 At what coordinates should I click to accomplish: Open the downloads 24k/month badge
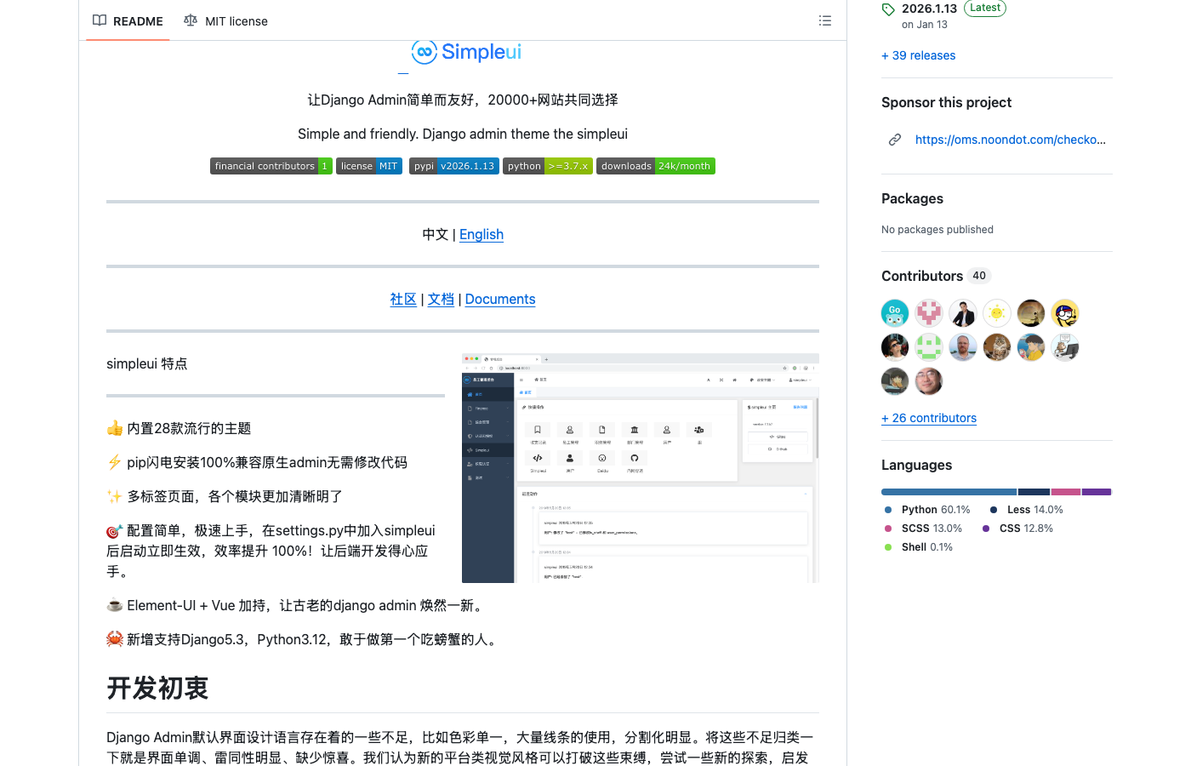pyautogui.click(x=656, y=166)
